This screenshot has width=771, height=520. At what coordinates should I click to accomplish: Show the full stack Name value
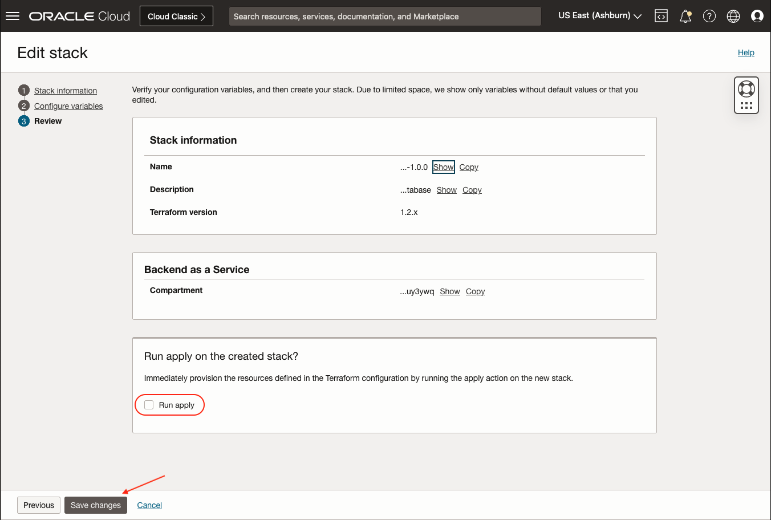click(443, 167)
